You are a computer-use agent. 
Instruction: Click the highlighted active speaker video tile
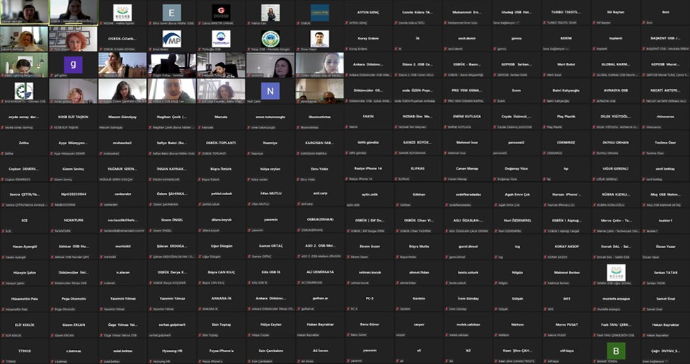tap(74, 13)
